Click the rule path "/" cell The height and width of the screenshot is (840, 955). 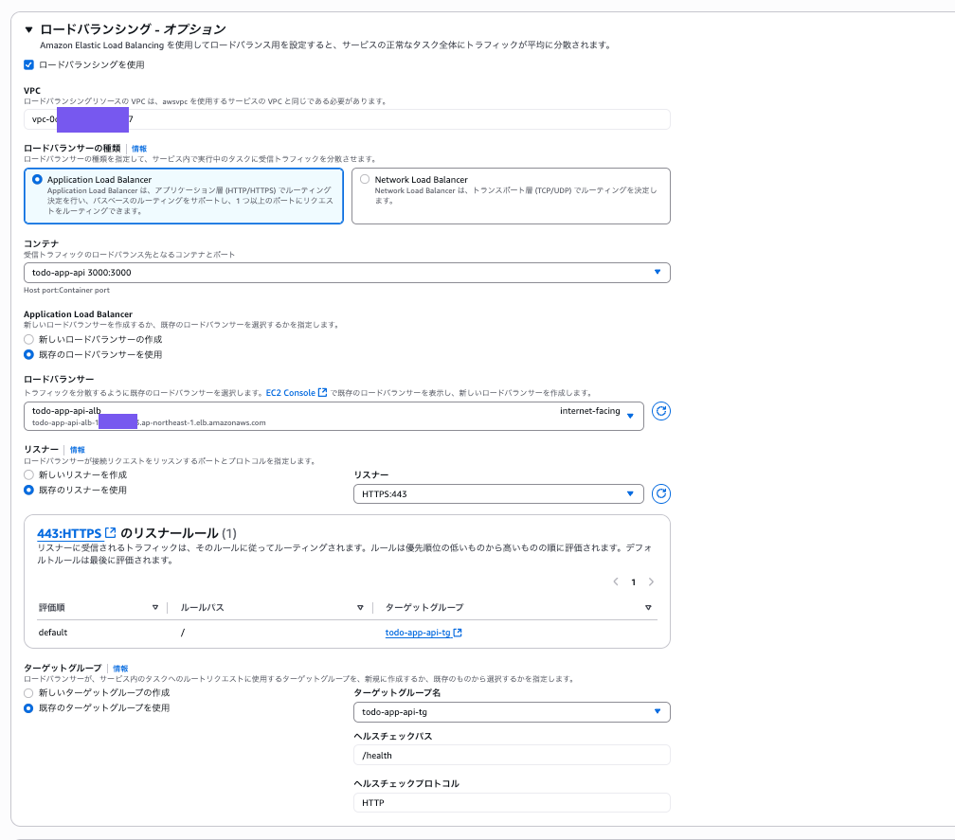click(183, 633)
